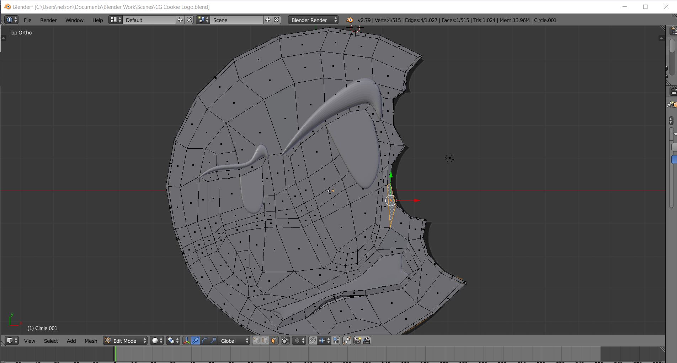The width and height of the screenshot is (677, 363).
Task: Expand the Blender Render engine dropdown
Action: coord(313,20)
